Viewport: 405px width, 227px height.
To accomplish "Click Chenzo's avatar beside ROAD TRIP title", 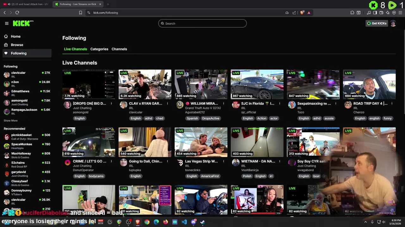I will click(x=348, y=105).
